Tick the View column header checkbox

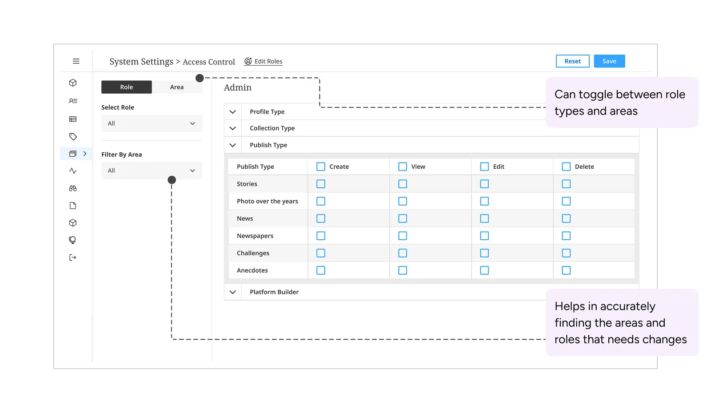pyautogui.click(x=403, y=166)
